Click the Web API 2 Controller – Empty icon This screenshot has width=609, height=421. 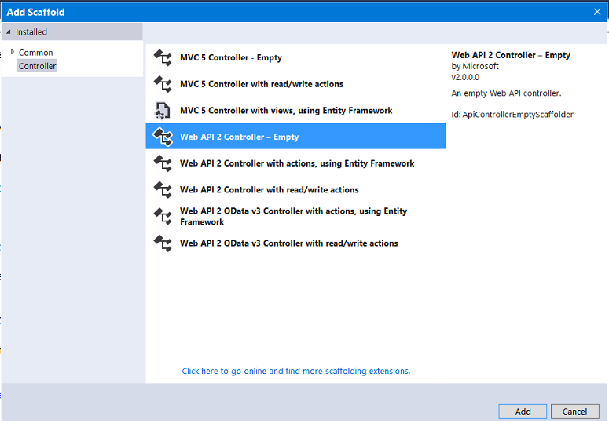163,137
